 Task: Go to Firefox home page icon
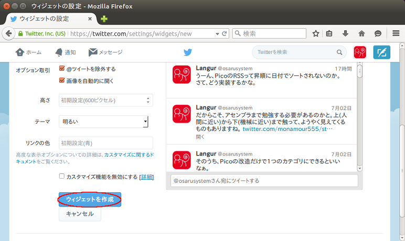point(361,34)
